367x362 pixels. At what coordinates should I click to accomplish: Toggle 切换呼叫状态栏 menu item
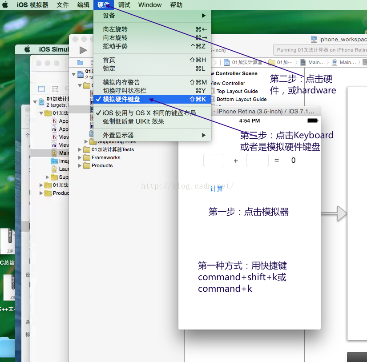tap(153, 91)
